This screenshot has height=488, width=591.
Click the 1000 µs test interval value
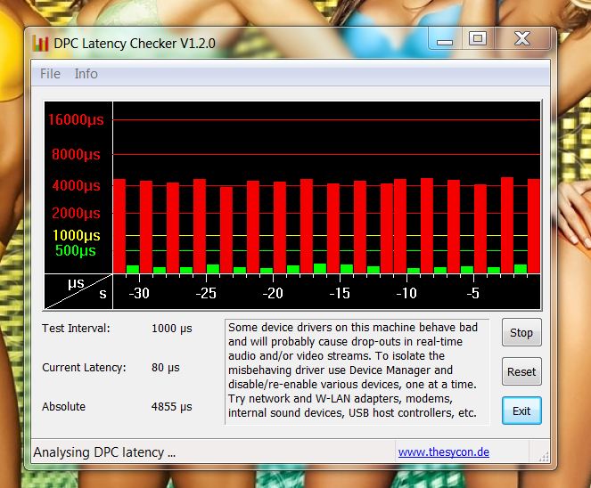click(x=171, y=329)
